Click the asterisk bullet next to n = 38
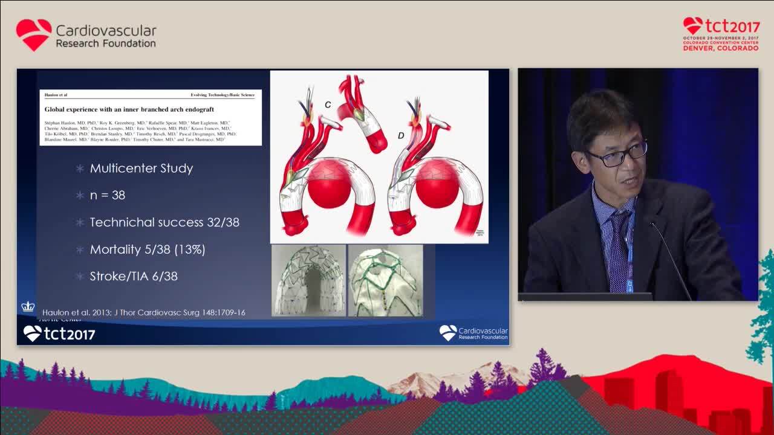Viewport: 774px width, 435px height. (80, 195)
